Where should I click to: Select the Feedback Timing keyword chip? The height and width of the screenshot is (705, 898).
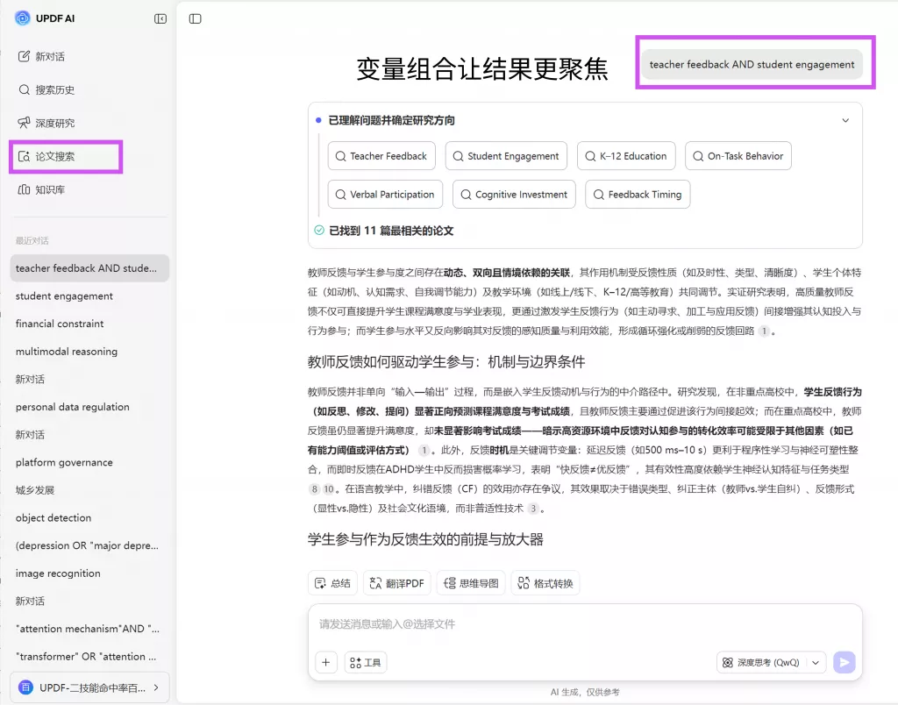[637, 195]
